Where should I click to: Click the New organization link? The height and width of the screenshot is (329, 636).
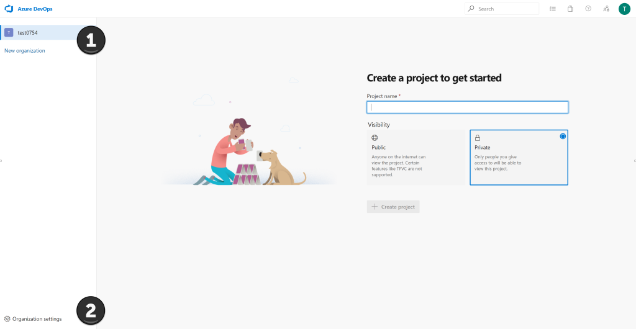25,51
